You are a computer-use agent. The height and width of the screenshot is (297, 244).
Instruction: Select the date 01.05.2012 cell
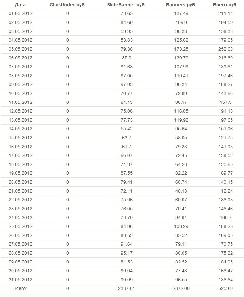click(20, 14)
